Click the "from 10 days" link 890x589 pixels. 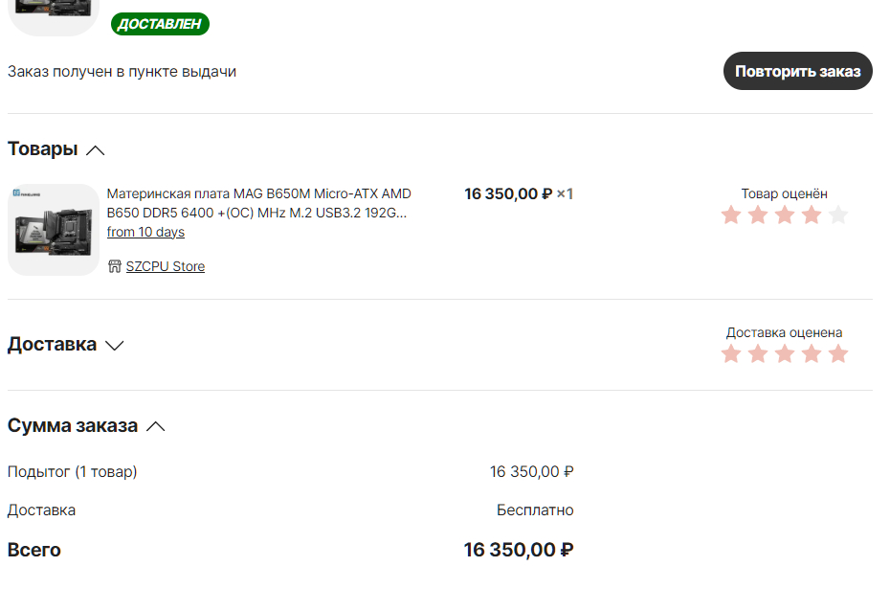point(145,233)
